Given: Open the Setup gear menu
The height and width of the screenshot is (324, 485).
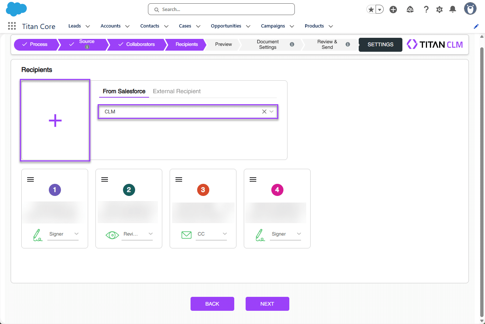Looking at the screenshot, I should point(439,9).
